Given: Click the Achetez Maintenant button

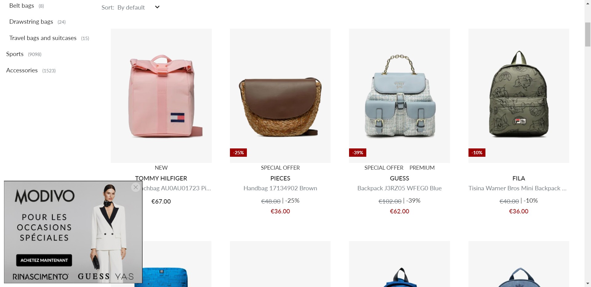Looking at the screenshot, I should click(x=44, y=260).
